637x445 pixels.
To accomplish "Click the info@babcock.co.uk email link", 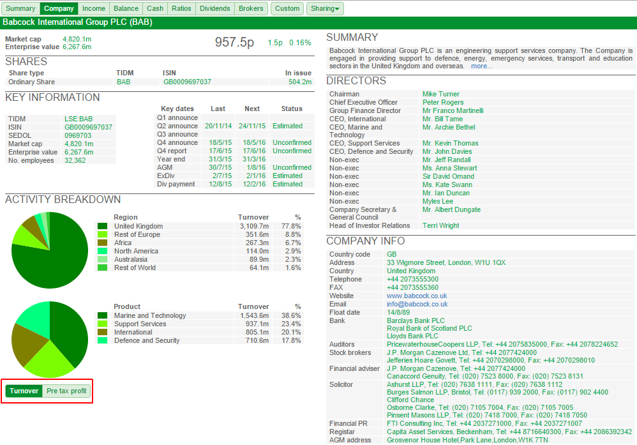I will tap(417, 304).
